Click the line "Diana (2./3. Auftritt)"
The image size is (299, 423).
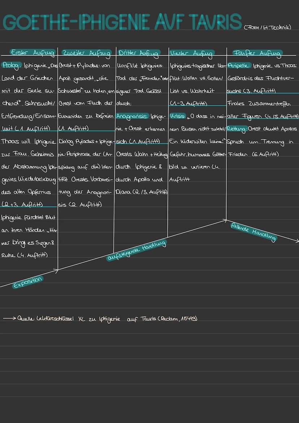click(142, 193)
